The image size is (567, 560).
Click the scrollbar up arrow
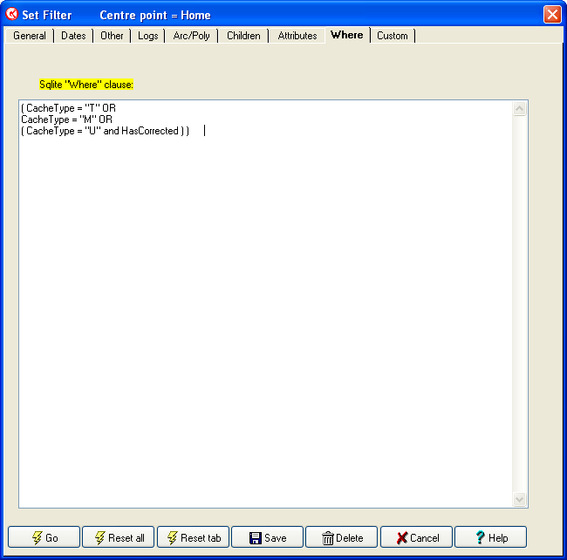tap(520, 108)
